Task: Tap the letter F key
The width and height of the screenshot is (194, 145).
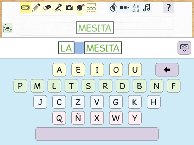Action: tap(174, 86)
